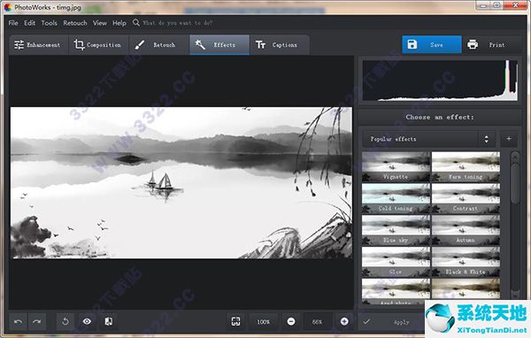Select the Effects tab
The height and width of the screenshot is (338, 531).
click(x=219, y=45)
